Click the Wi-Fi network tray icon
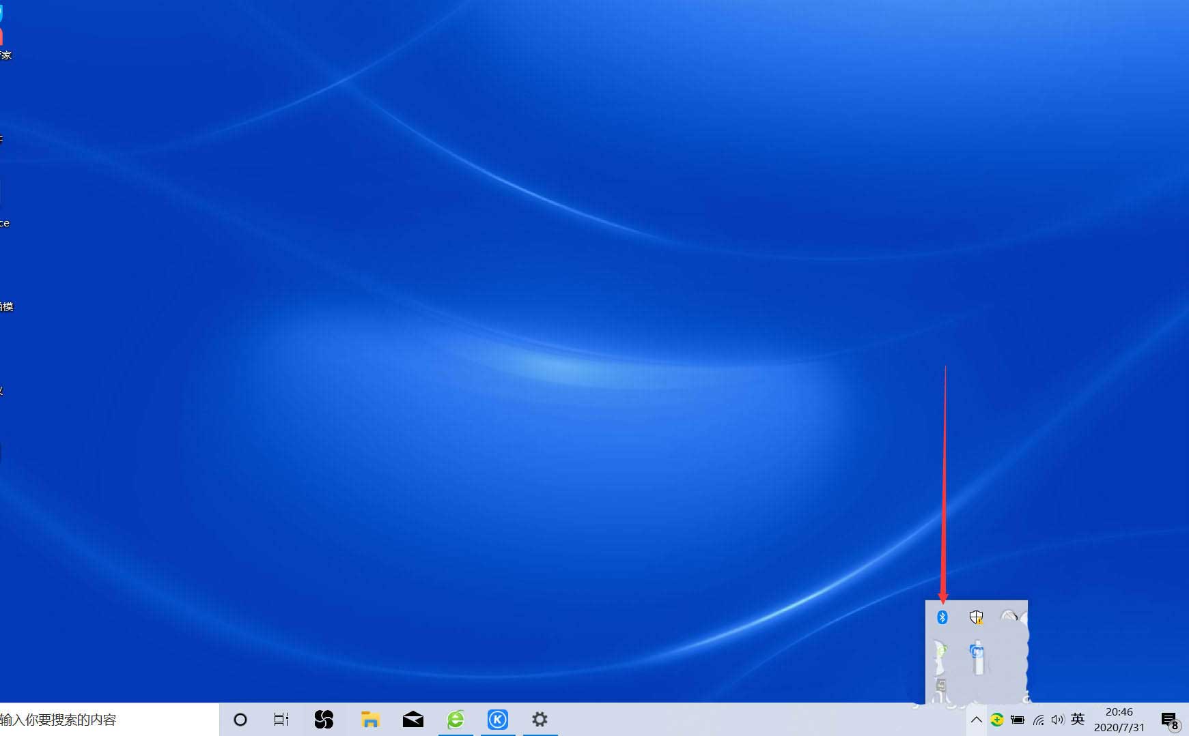This screenshot has height=736, width=1189. pos(1039,720)
